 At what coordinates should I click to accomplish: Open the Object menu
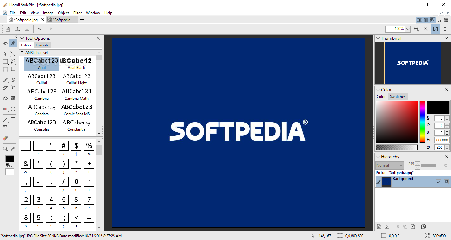coord(63,13)
